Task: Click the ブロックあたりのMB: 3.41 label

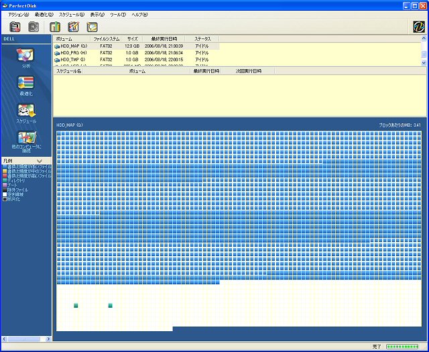Action: (400, 125)
